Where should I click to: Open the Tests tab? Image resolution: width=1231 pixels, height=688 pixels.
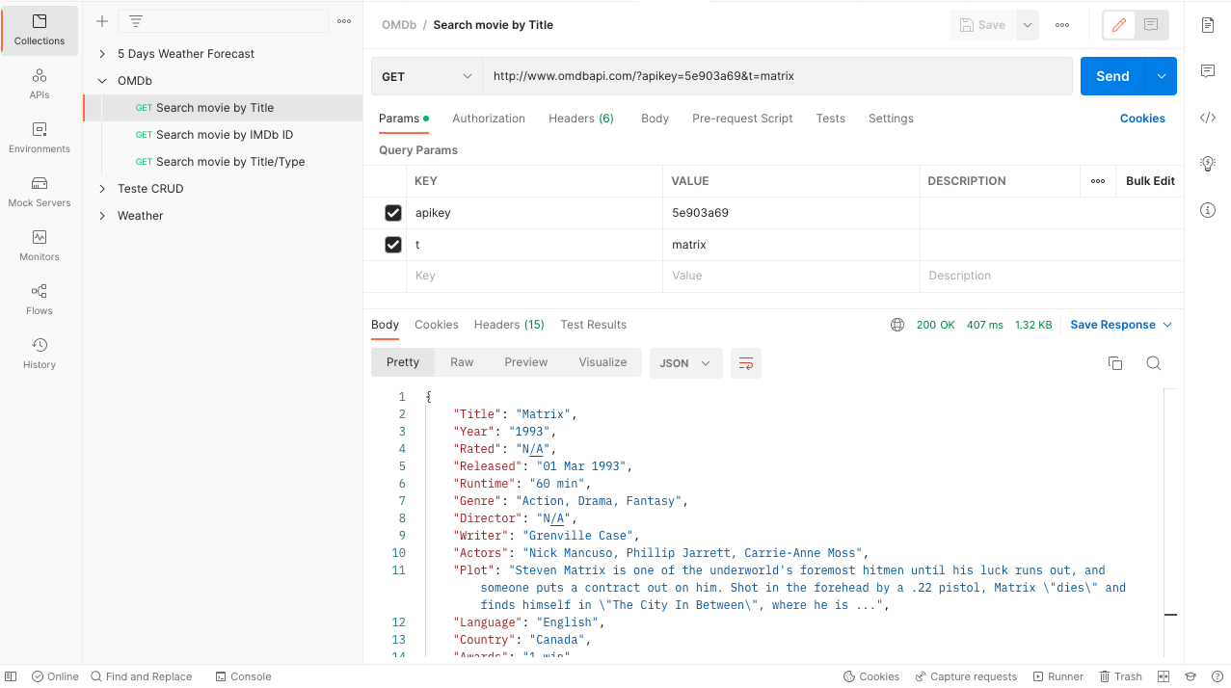coord(830,119)
